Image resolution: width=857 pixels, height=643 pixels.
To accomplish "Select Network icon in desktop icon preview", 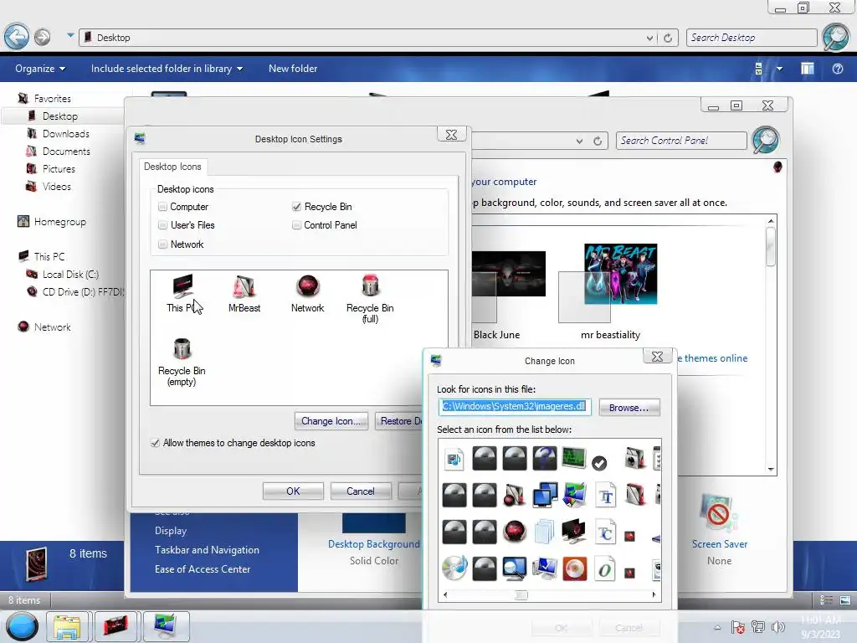I will [x=308, y=294].
